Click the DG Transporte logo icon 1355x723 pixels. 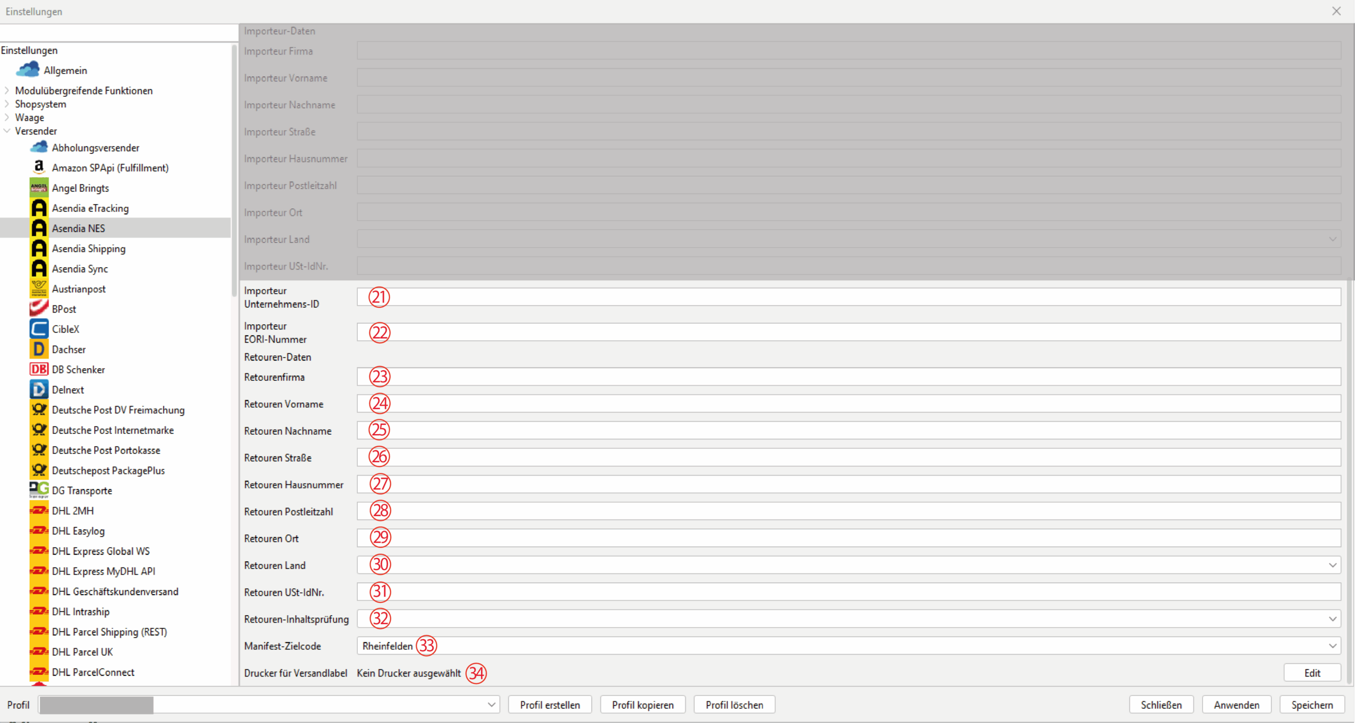[x=39, y=490]
